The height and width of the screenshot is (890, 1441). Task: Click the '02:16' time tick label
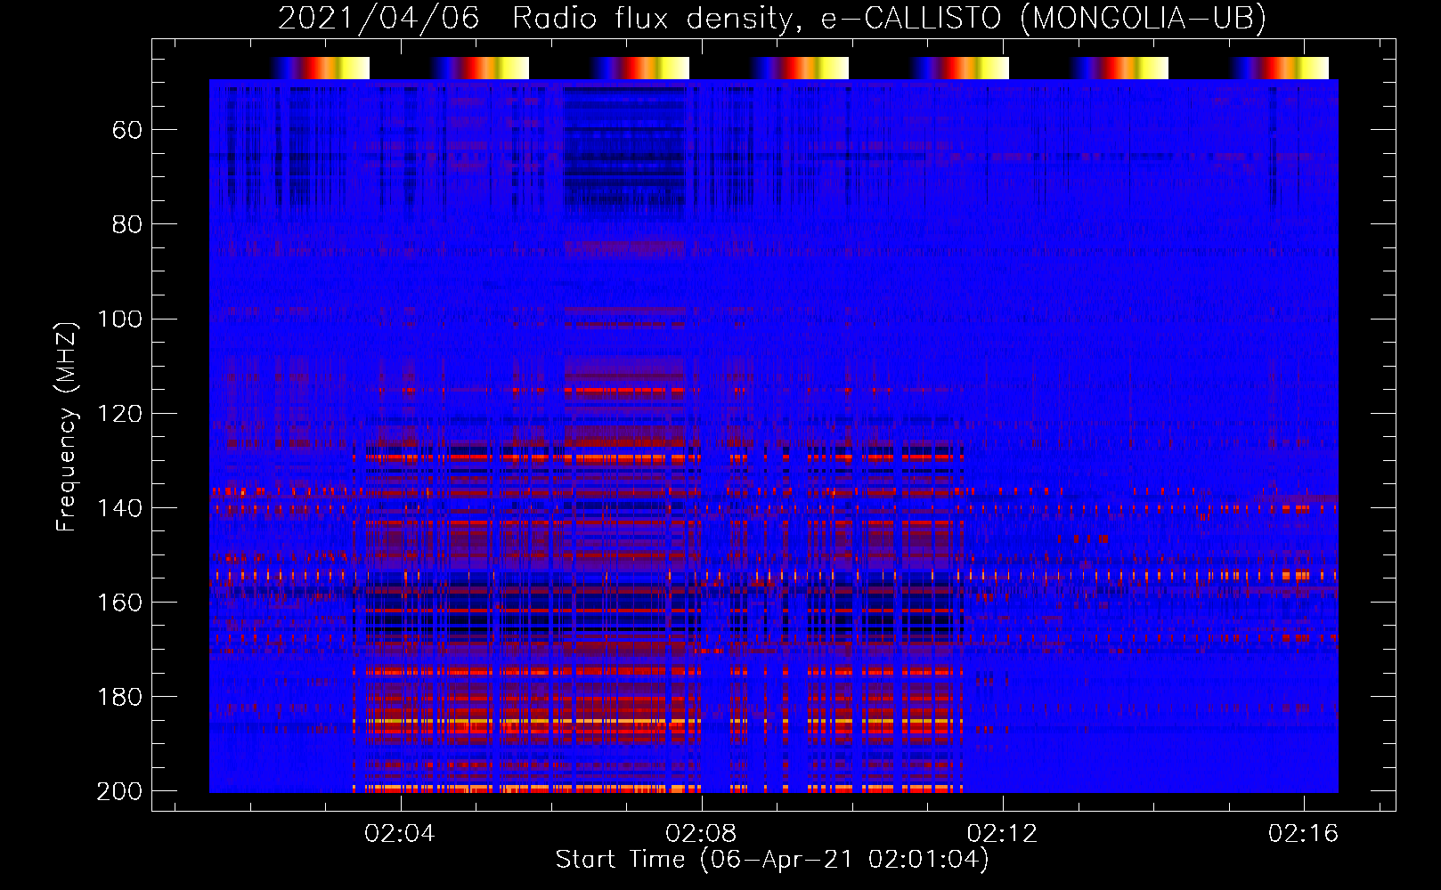[x=1303, y=834]
